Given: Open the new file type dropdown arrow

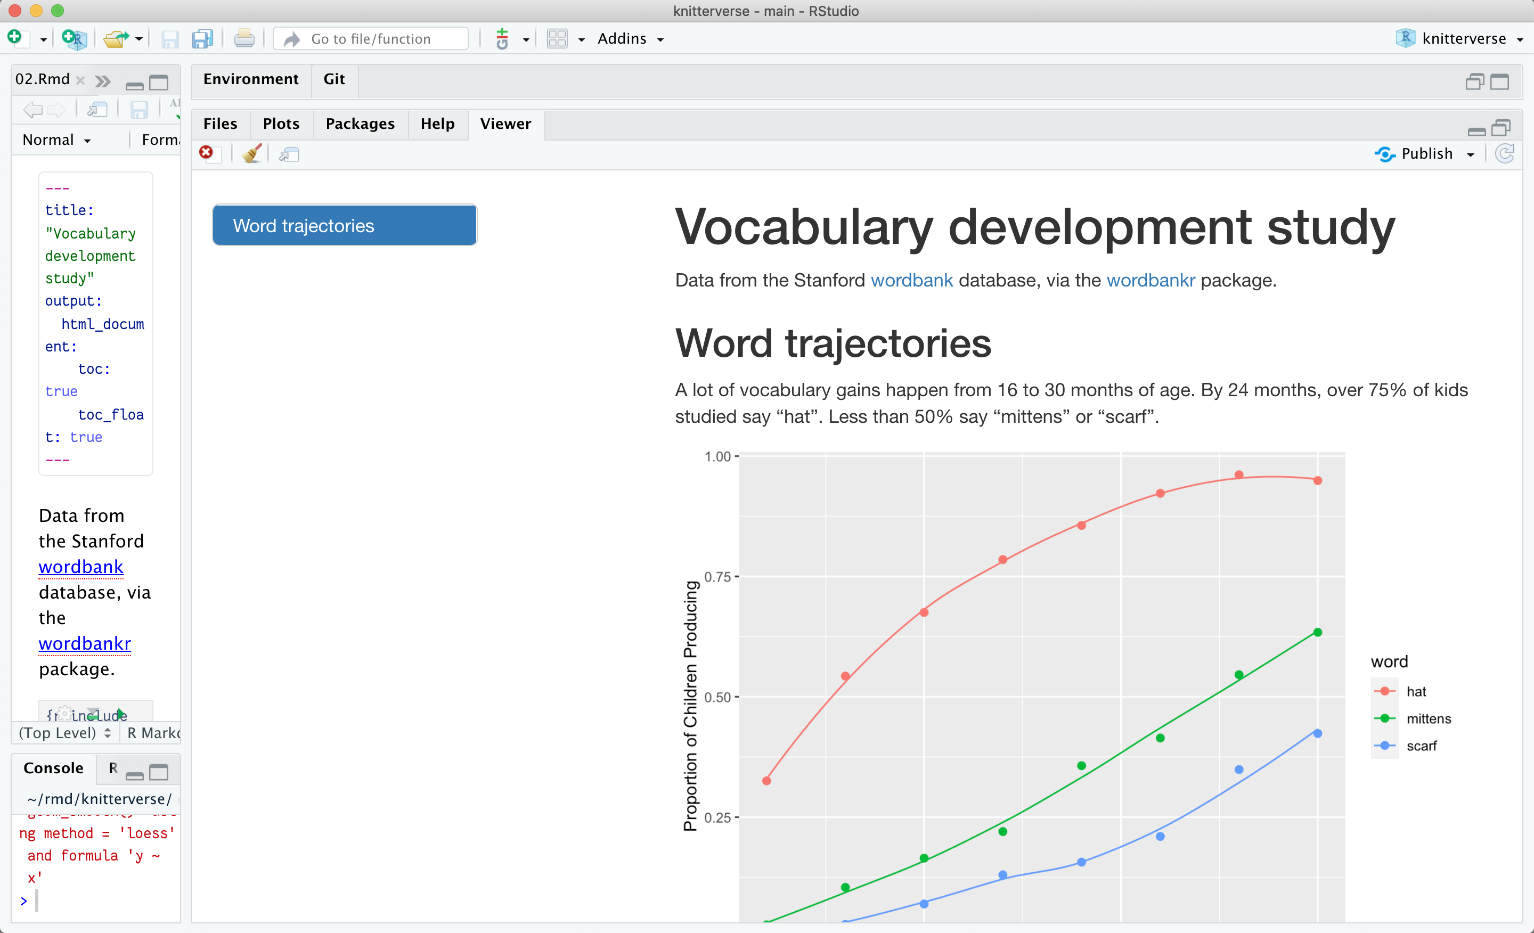Looking at the screenshot, I should coord(44,40).
